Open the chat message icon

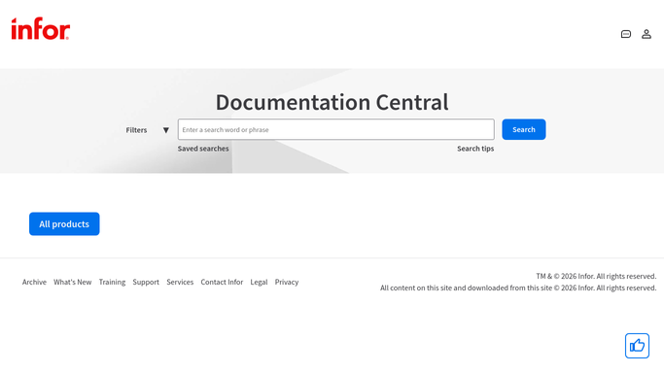(626, 34)
